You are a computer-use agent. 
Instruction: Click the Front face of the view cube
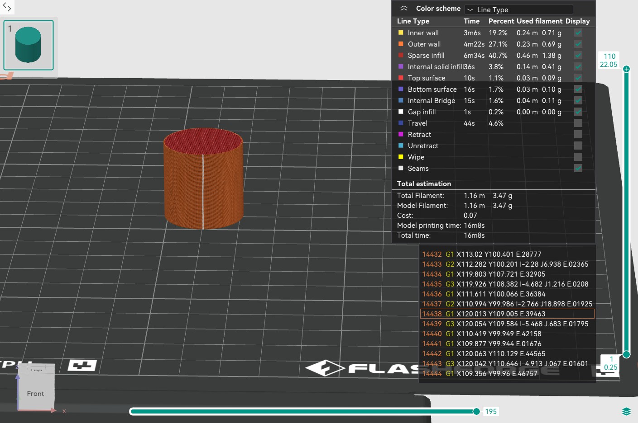click(x=35, y=394)
